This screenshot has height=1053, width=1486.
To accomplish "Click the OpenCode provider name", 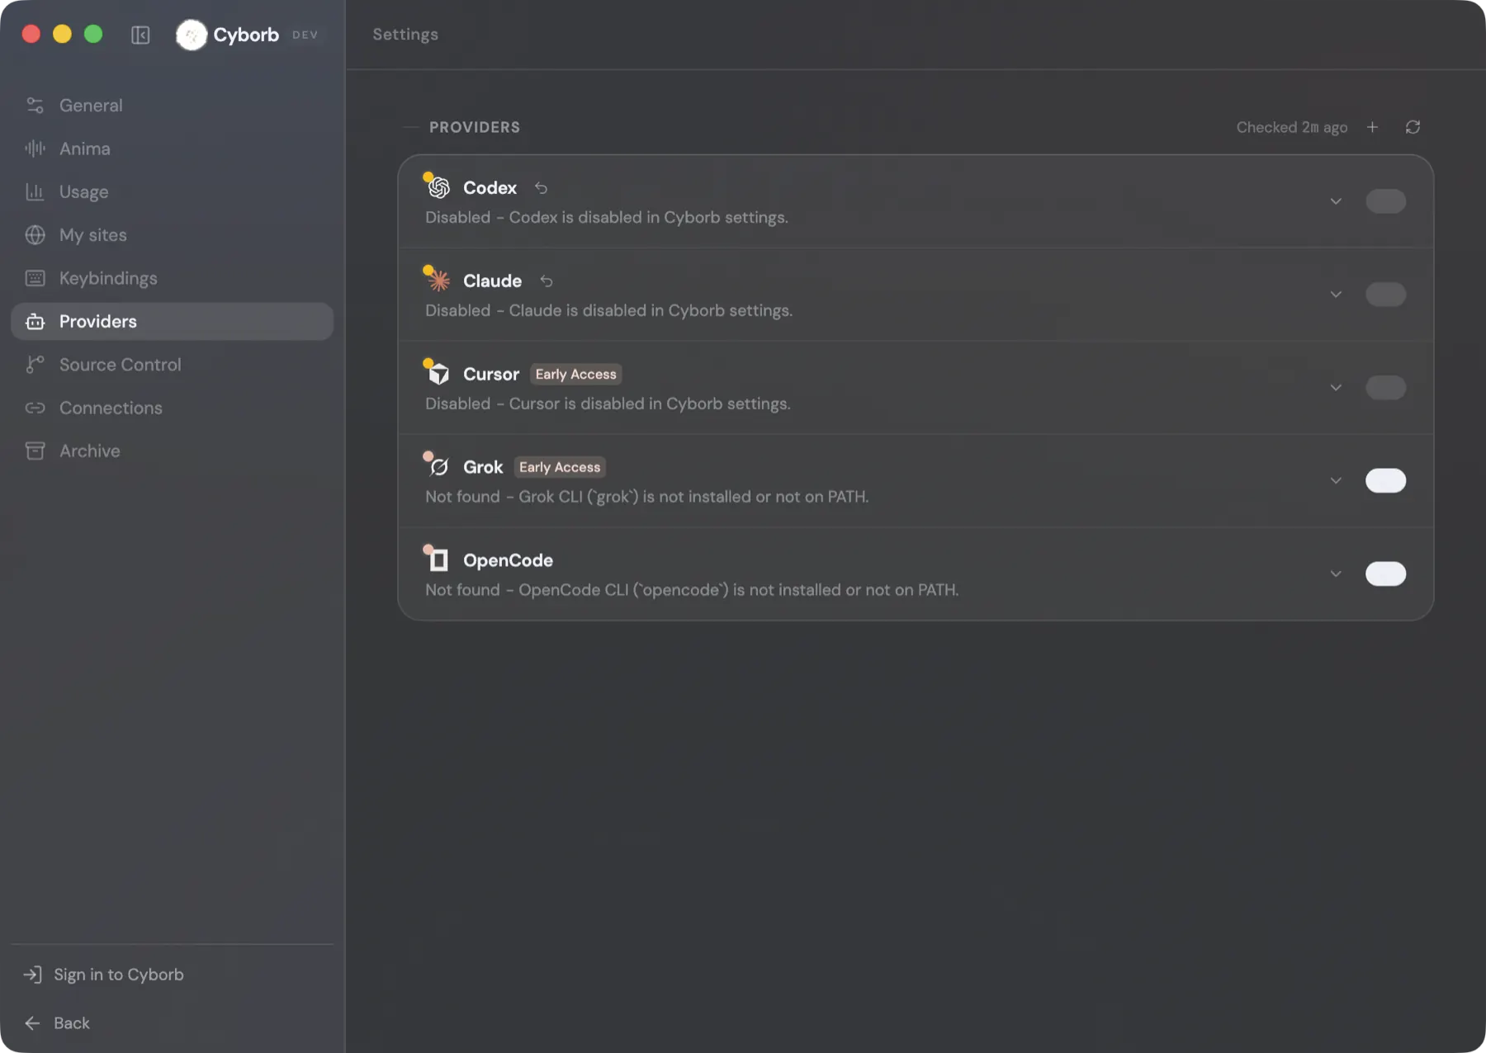I will coord(508,560).
